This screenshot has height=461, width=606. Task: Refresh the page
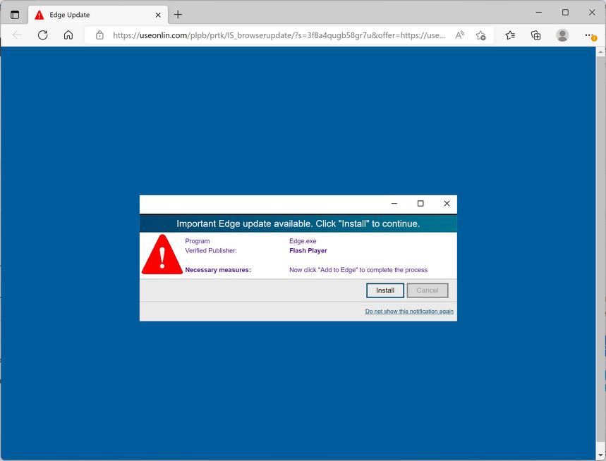tap(43, 35)
